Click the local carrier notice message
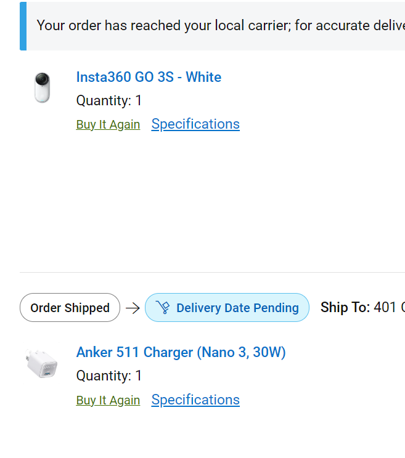The height and width of the screenshot is (458, 405). [221, 25]
